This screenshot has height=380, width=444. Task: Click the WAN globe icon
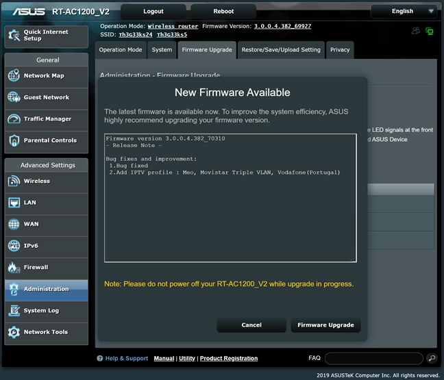coord(14,224)
